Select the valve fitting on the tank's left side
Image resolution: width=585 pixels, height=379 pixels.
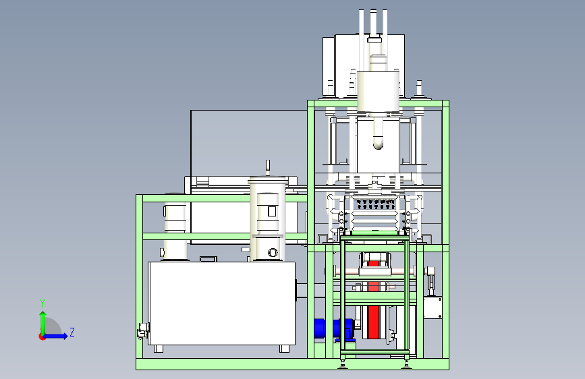(x=143, y=331)
